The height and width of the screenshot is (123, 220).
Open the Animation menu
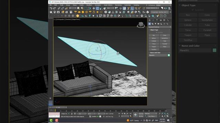[98, 5]
